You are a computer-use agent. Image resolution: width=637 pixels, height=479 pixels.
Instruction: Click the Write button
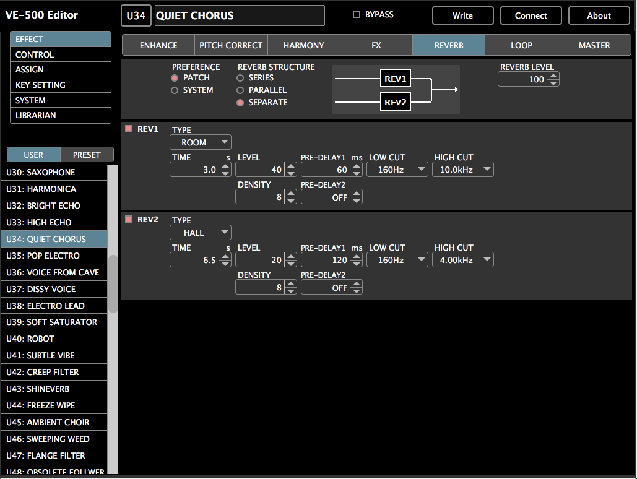(462, 15)
